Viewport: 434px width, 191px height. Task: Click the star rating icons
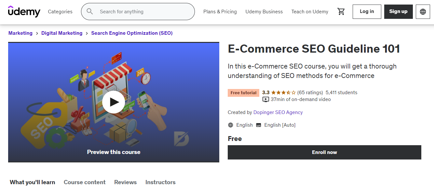[283, 93]
